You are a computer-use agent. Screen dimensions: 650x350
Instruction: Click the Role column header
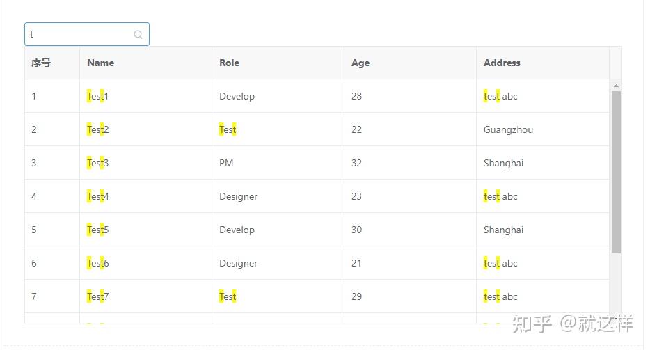[x=229, y=63]
